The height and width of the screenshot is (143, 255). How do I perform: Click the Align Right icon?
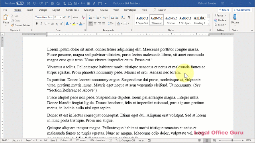99,24
